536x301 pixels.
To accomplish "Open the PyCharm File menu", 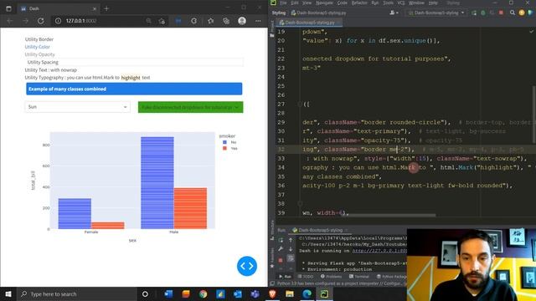I will pyautogui.click(x=283, y=3).
